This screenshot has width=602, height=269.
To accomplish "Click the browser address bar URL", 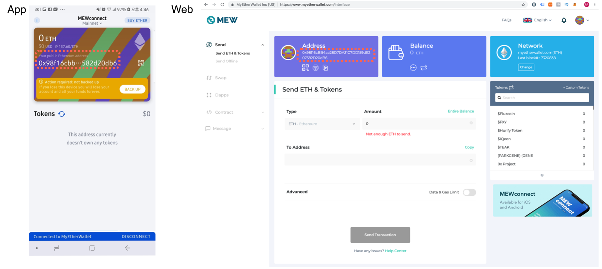I will pyautogui.click(x=315, y=4).
